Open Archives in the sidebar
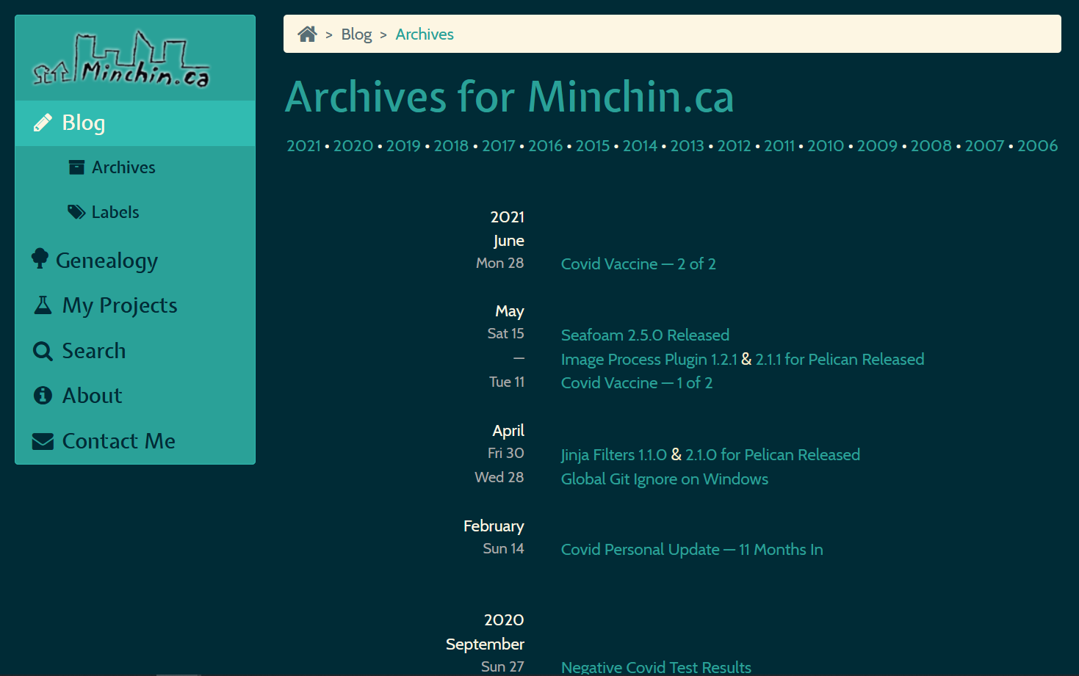 click(x=123, y=167)
